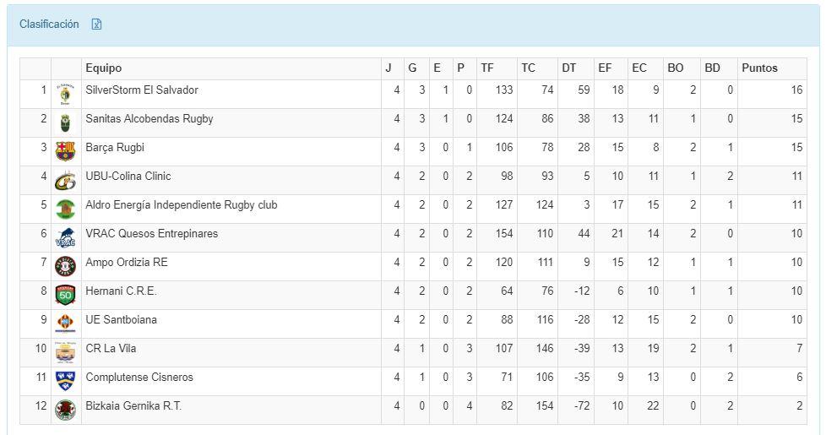
Task: Click the TF column header
Action: (x=487, y=68)
